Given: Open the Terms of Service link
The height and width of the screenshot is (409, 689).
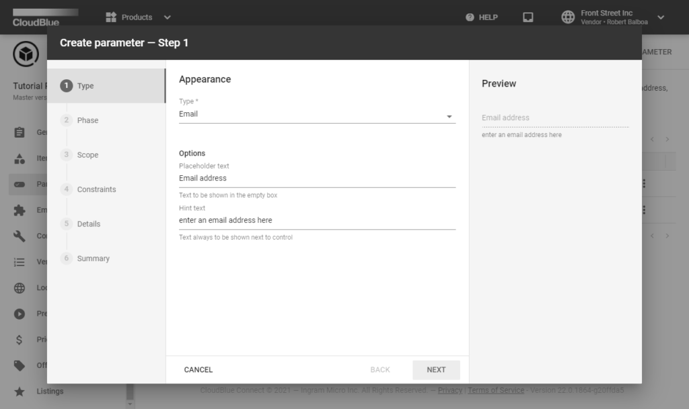Looking at the screenshot, I should click(495, 390).
